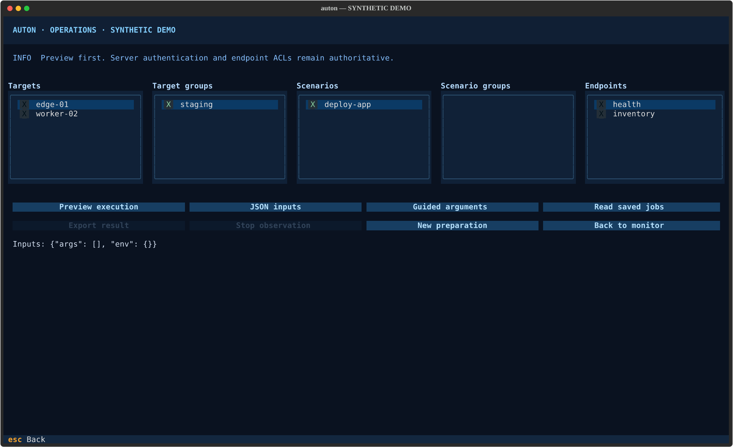Click the disabled Stop observation button
This screenshot has height=447, width=733.
[275, 226]
